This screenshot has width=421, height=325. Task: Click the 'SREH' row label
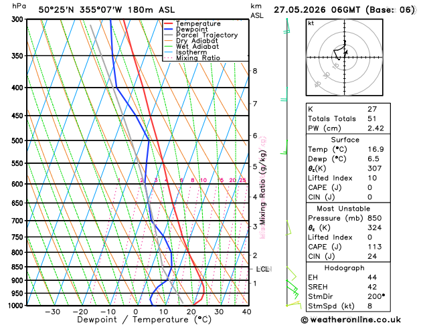(318, 287)
